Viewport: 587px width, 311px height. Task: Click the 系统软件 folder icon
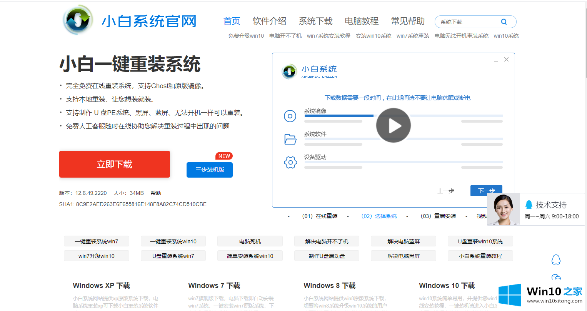[x=290, y=139]
